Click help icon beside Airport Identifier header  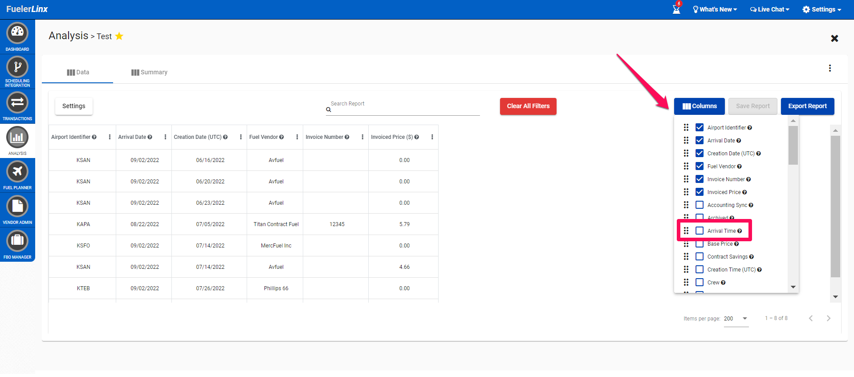[x=94, y=137]
